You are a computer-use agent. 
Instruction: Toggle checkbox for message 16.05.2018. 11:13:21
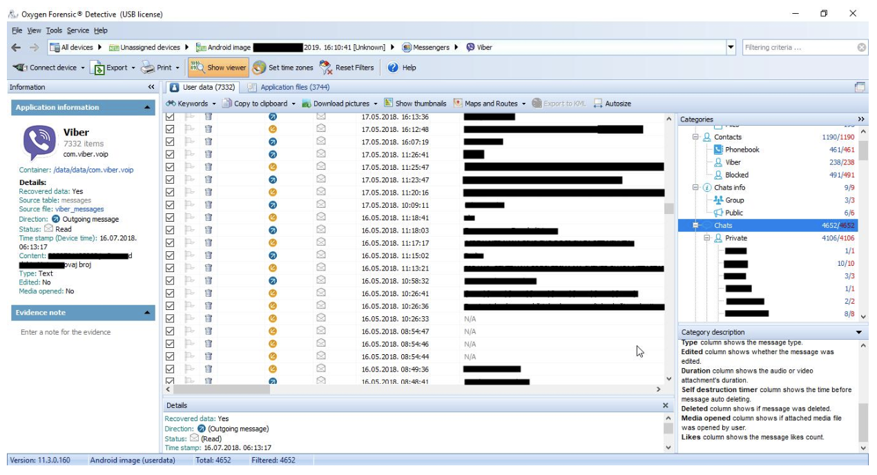point(170,268)
